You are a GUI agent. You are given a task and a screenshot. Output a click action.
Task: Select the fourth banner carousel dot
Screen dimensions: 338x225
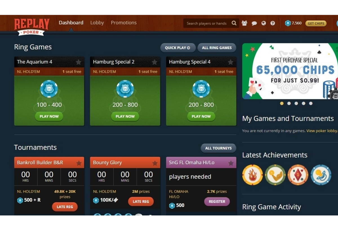304,103
